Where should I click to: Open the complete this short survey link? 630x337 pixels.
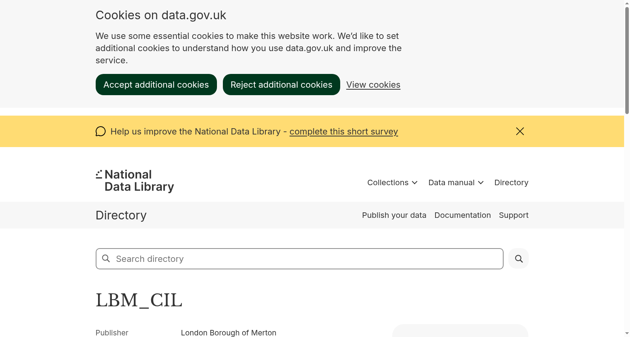344,131
